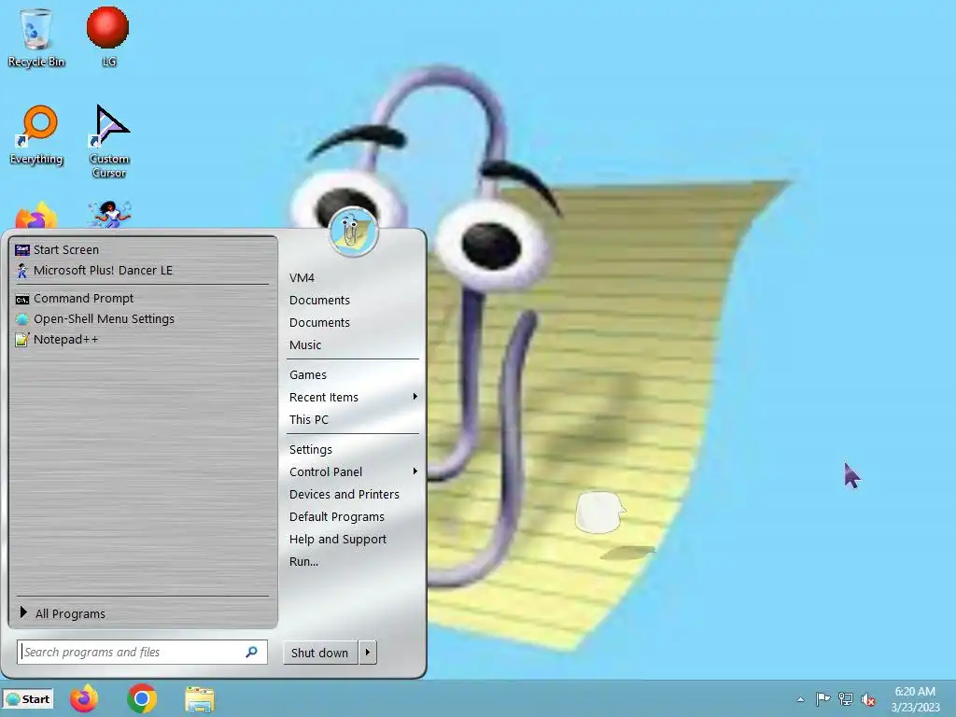Click the Open-Shell Menu Settings icon

coord(22,319)
